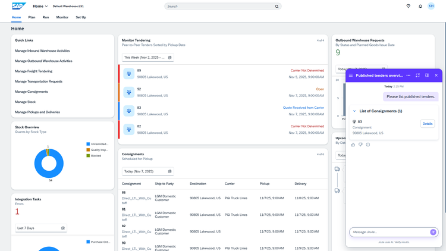Open consignment 90 row

(x=223, y=246)
